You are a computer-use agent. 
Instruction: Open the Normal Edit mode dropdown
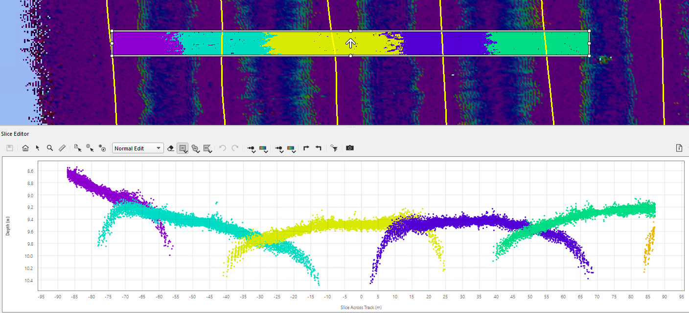coord(138,148)
